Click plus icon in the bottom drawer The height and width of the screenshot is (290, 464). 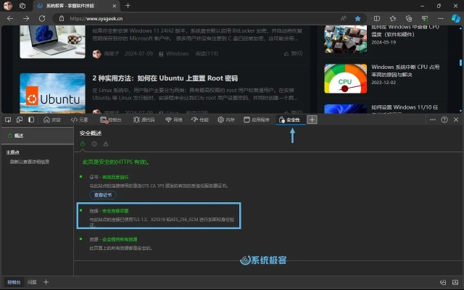coord(46,281)
